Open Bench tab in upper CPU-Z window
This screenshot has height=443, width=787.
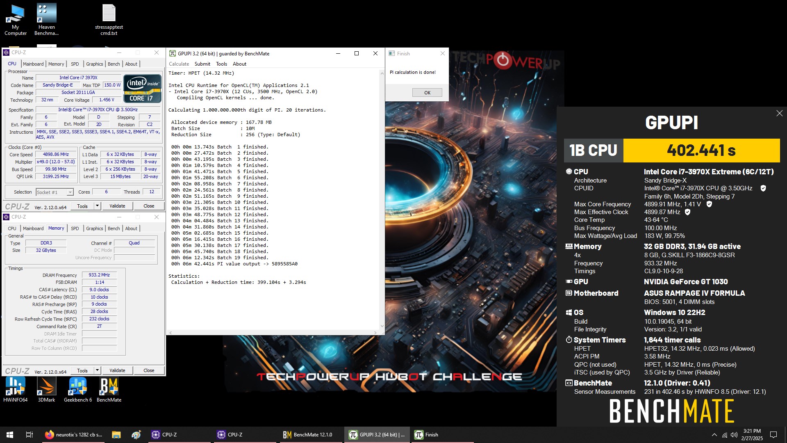pyautogui.click(x=114, y=64)
